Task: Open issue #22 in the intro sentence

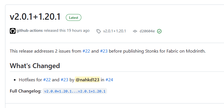Action: [86, 51]
